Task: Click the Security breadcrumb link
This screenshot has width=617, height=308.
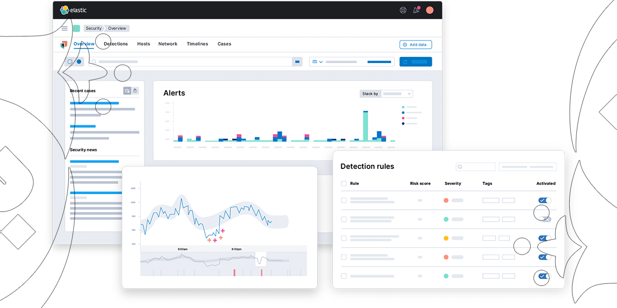Action: click(x=94, y=28)
